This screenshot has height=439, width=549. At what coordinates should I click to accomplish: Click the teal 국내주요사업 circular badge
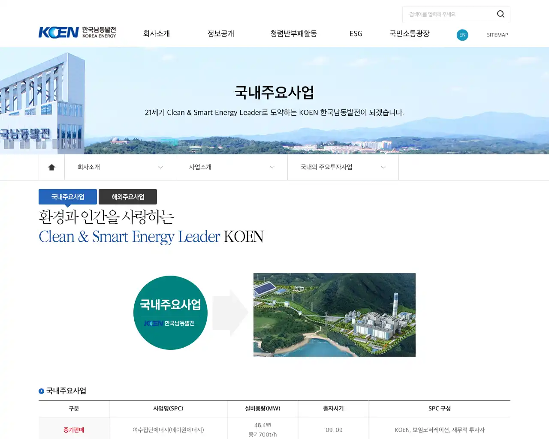(170, 313)
